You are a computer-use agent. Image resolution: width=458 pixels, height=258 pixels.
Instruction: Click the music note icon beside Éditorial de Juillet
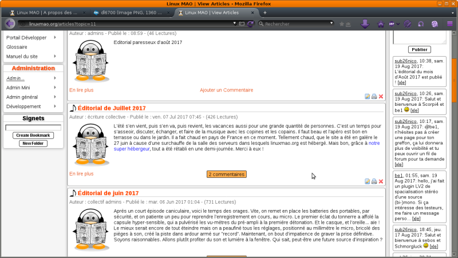pyautogui.click(x=73, y=108)
